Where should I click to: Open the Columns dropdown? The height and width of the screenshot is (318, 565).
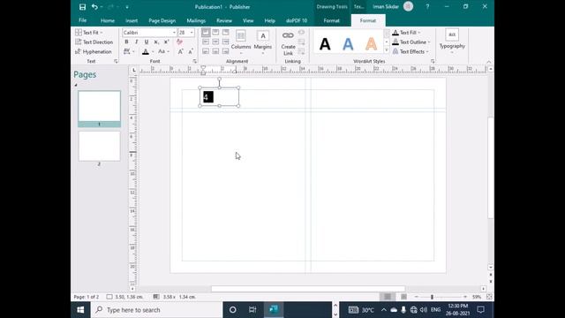(241, 42)
